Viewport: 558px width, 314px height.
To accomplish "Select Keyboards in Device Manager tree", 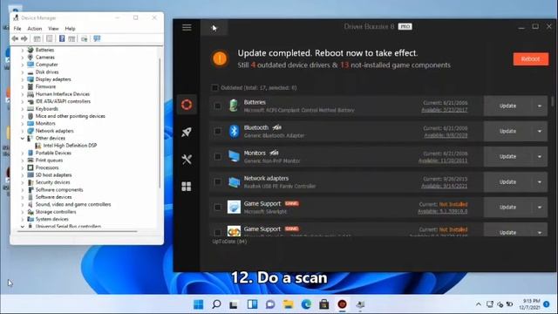I will point(46,109).
